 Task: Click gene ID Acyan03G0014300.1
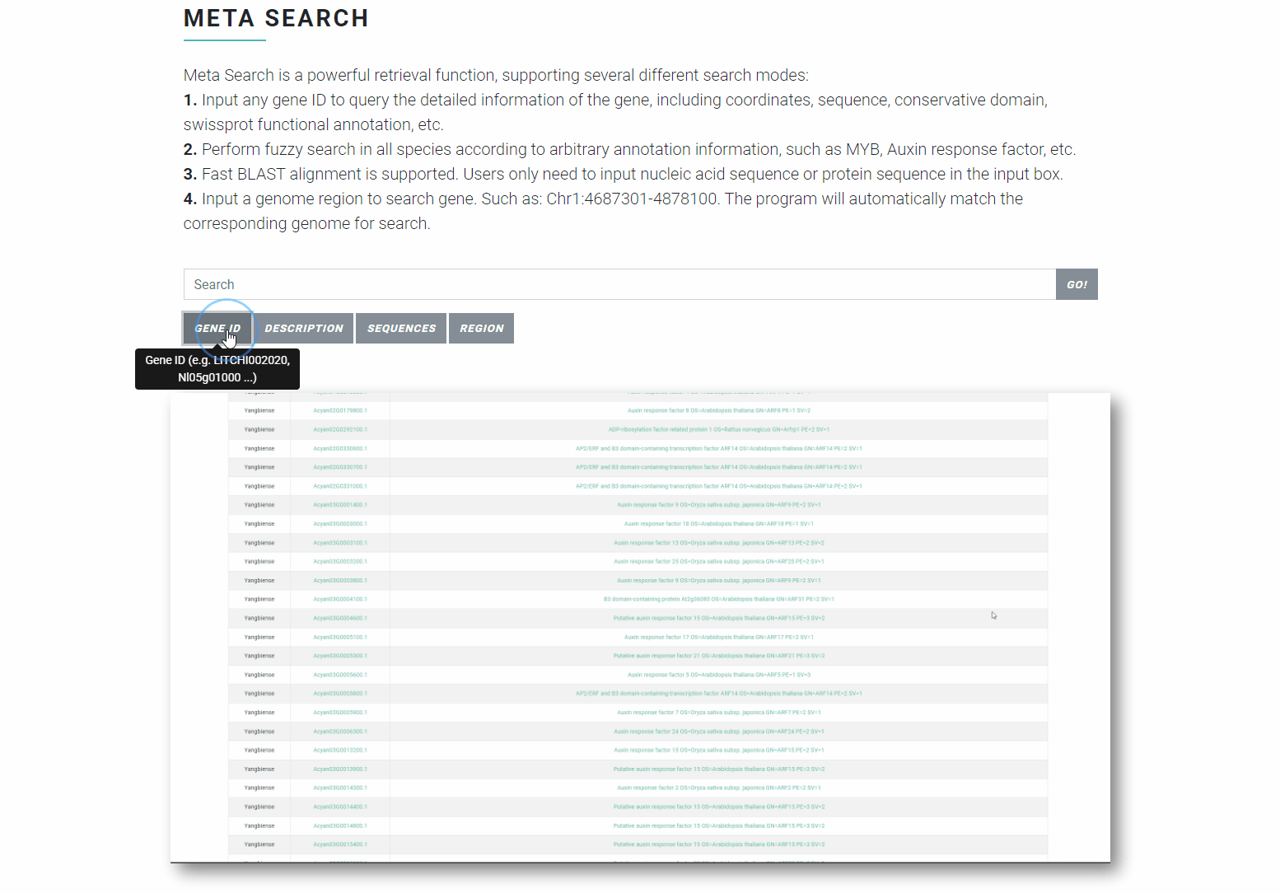340,788
